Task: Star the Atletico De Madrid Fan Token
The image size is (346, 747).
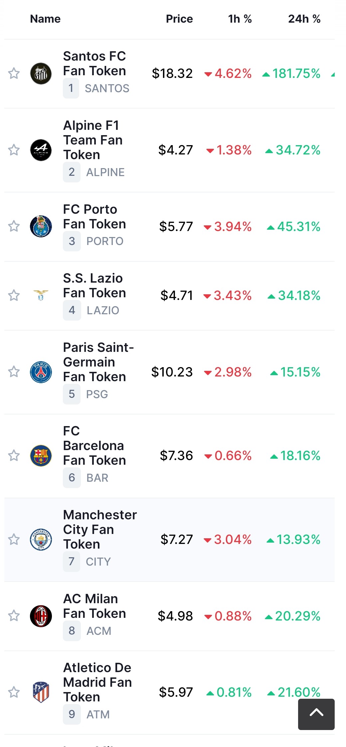Action: click(x=14, y=692)
